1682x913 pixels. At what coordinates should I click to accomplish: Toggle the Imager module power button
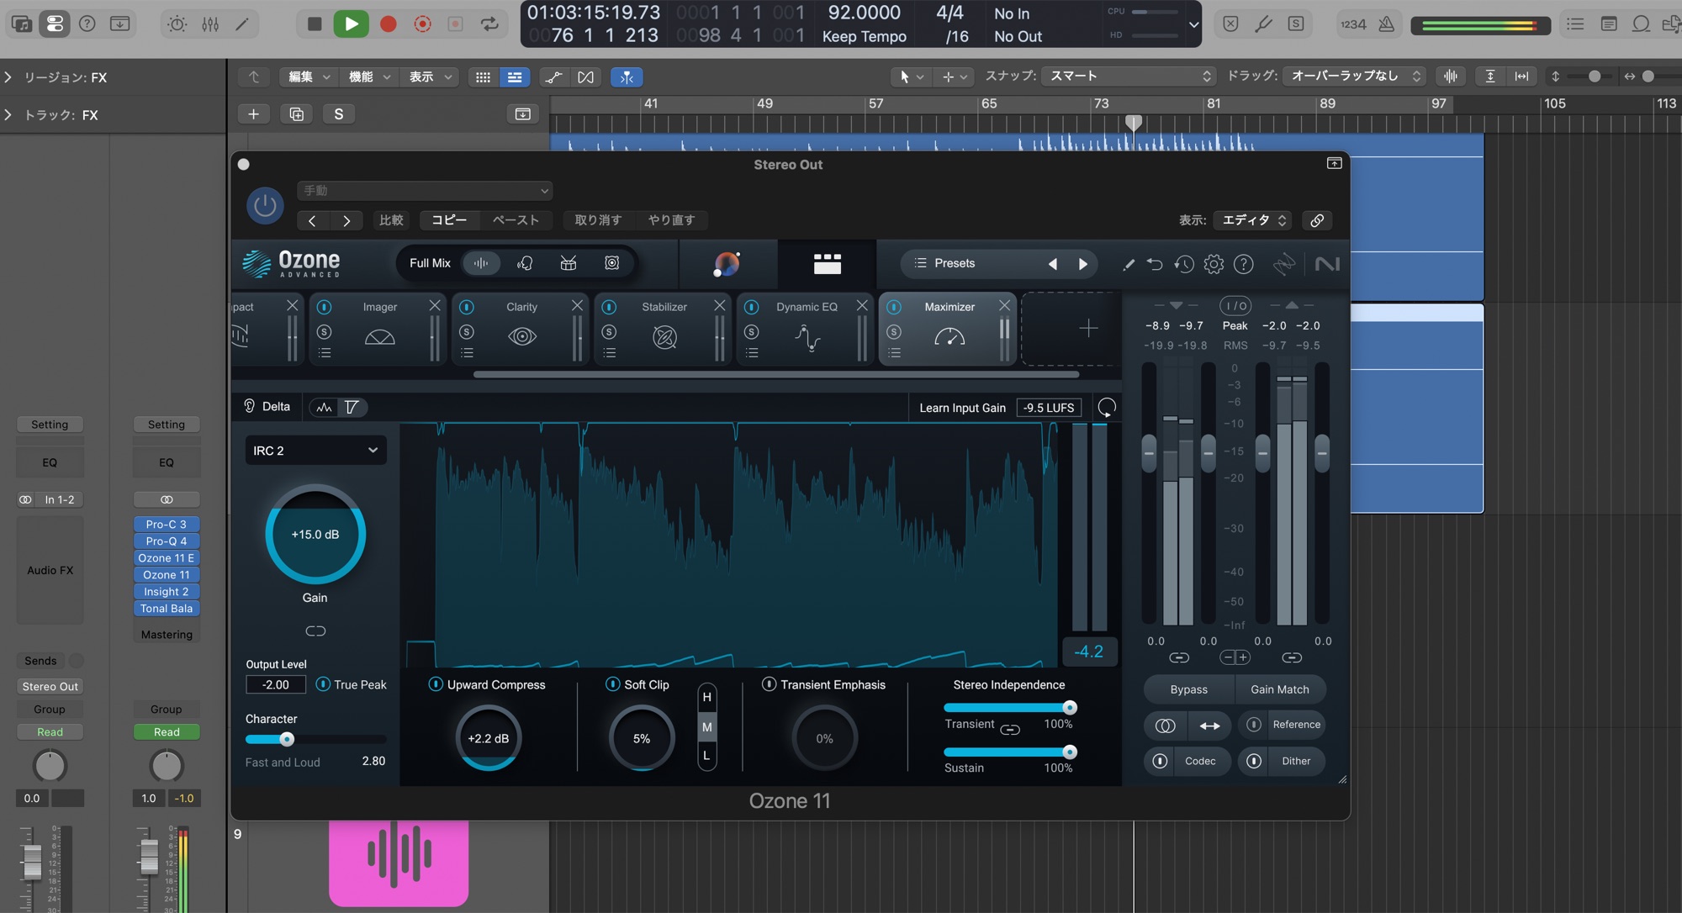(324, 307)
